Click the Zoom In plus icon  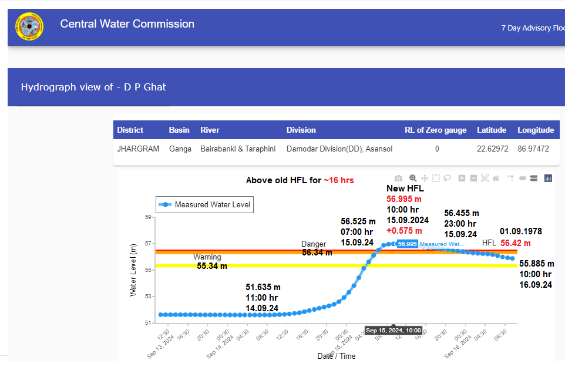[462, 179]
